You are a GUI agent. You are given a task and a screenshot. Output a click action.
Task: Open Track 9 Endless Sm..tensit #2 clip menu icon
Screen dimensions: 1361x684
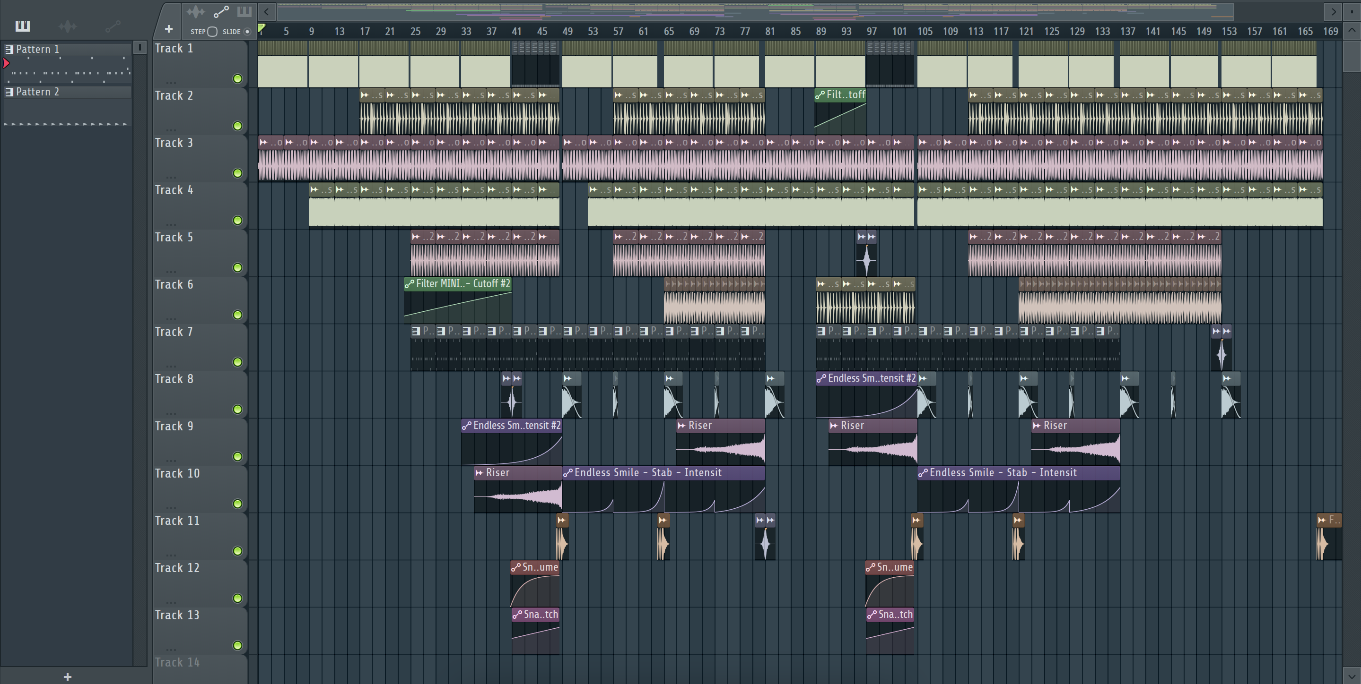point(467,426)
